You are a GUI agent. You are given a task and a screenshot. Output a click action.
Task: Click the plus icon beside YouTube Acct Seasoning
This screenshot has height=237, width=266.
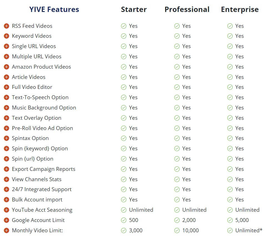point(6,210)
